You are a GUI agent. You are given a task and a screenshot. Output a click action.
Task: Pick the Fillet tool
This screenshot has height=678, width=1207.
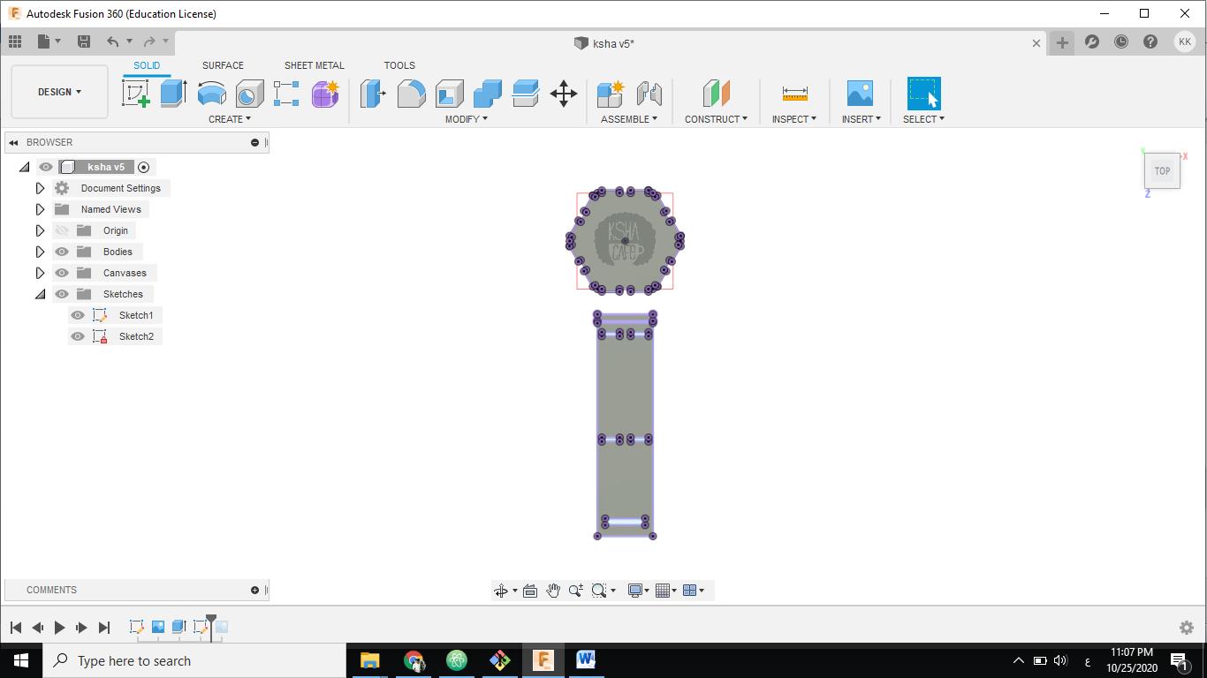pos(411,94)
